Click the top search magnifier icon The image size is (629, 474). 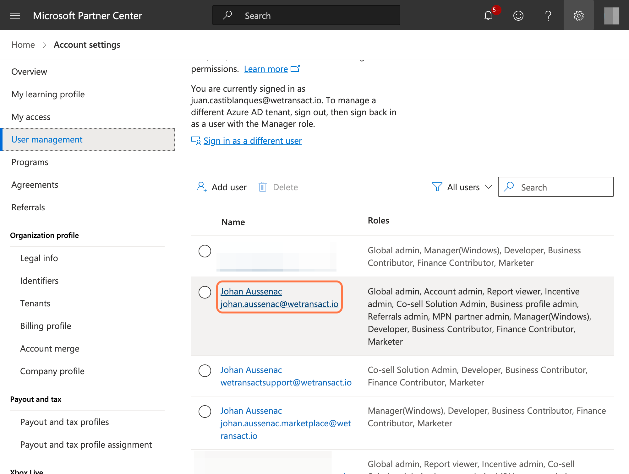(x=227, y=15)
